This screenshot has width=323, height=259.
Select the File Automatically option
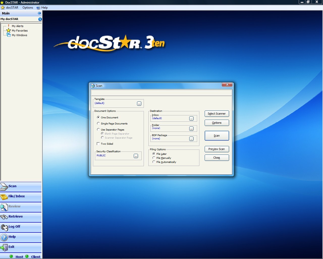(154, 162)
